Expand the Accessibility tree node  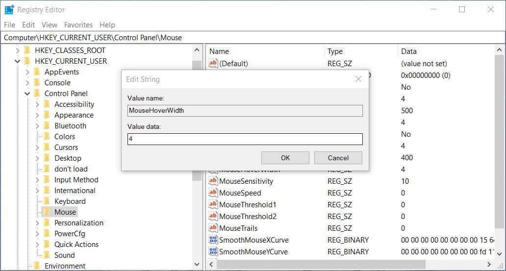pos(37,104)
